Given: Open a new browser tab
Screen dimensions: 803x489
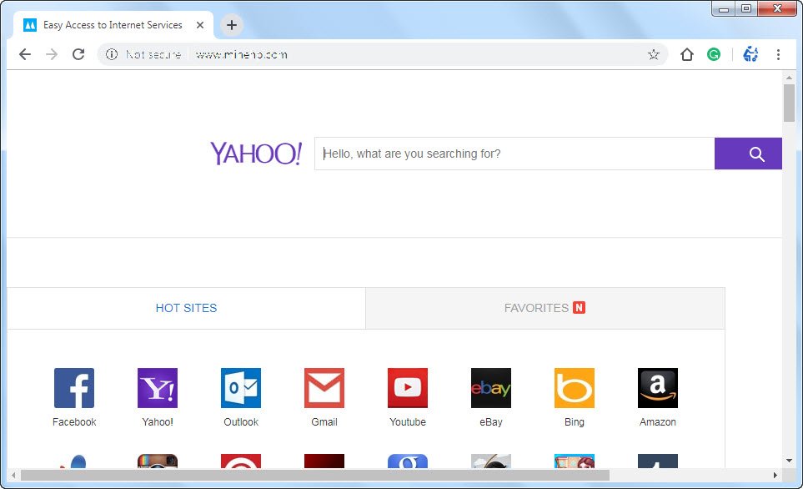Looking at the screenshot, I should pyautogui.click(x=232, y=24).
